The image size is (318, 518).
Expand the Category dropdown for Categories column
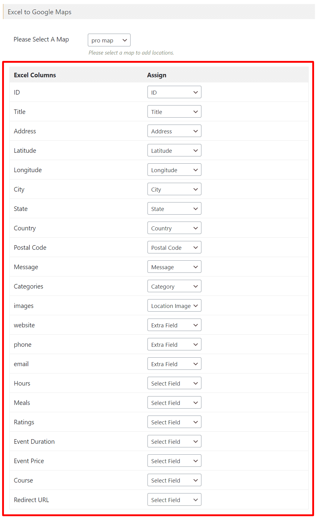pyautogui.click(x=174, y=286)
